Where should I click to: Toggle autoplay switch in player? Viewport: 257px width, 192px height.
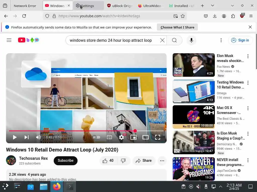click(x=97, y=137)
